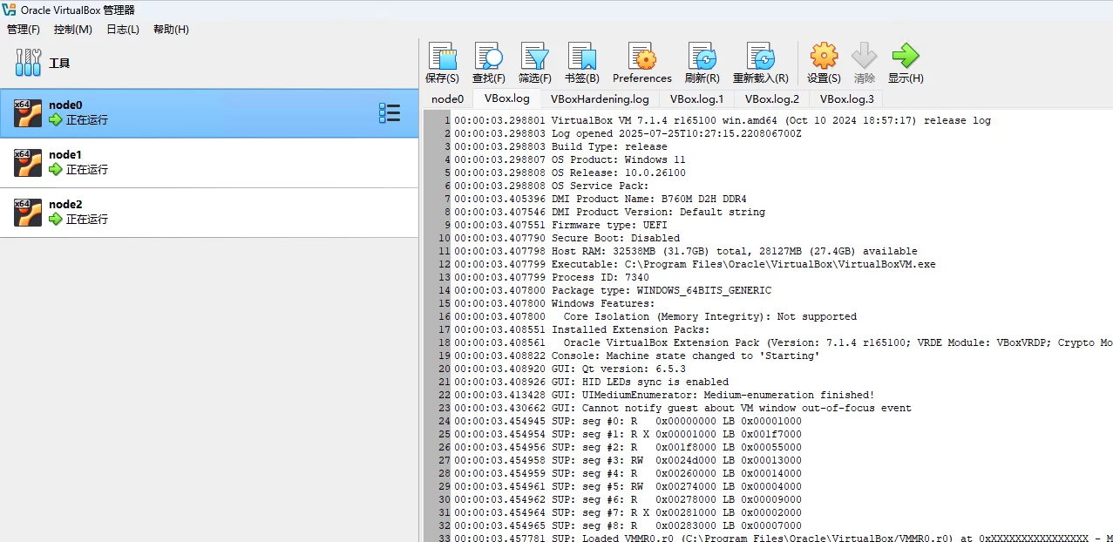Open node0's list menu via hamburger icon
This screenshot has width=1113, height=542.
tap(390, 112)
